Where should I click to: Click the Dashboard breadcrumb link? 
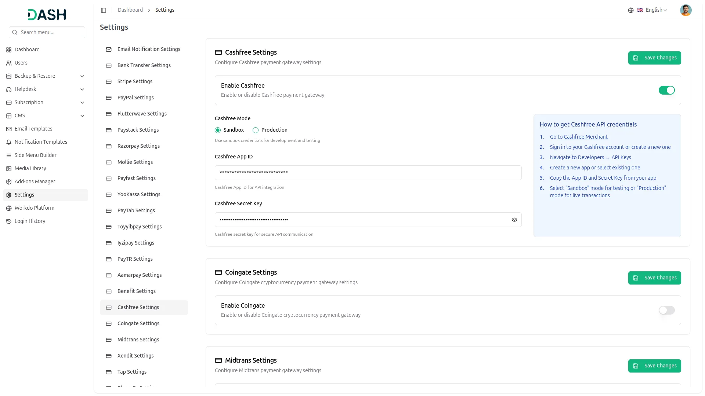[x=130, y=10]
